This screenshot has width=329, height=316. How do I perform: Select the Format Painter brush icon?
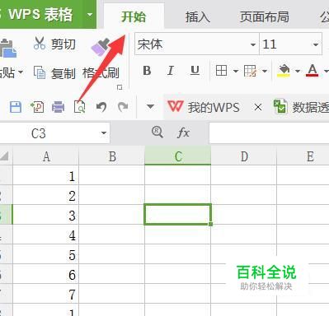(101, 48)
